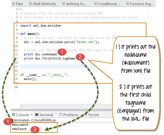Click the "Myxml.xml" string in line 9
This screenshot has height=135, width=164.
point(86,42)
